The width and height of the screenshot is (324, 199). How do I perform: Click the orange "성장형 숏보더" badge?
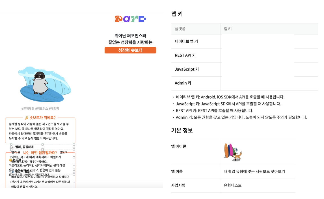[x=130, y=50]
